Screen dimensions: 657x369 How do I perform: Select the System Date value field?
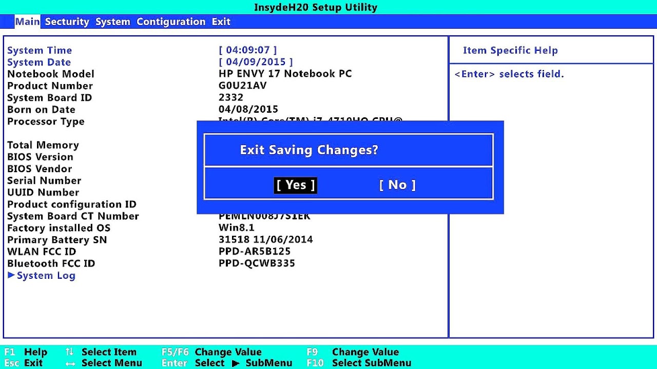point(256,62)
